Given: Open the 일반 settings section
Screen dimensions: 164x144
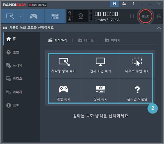Looking at the screenshot, I should coord(21,52).
